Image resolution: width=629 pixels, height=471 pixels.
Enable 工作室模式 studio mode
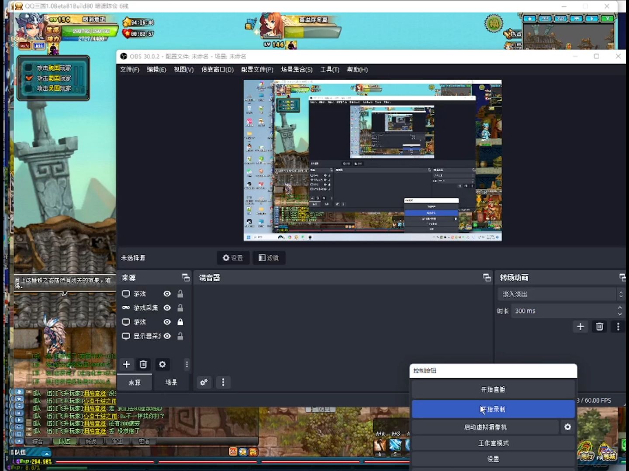[493, 443]
